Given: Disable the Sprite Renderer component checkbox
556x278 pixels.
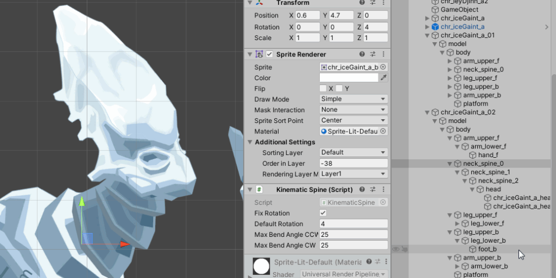Looking at the screenshot, I should point(269,54).
